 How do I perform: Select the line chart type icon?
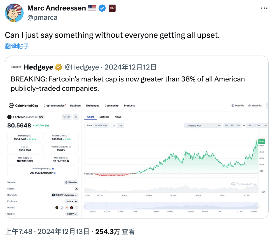[114, 125]
